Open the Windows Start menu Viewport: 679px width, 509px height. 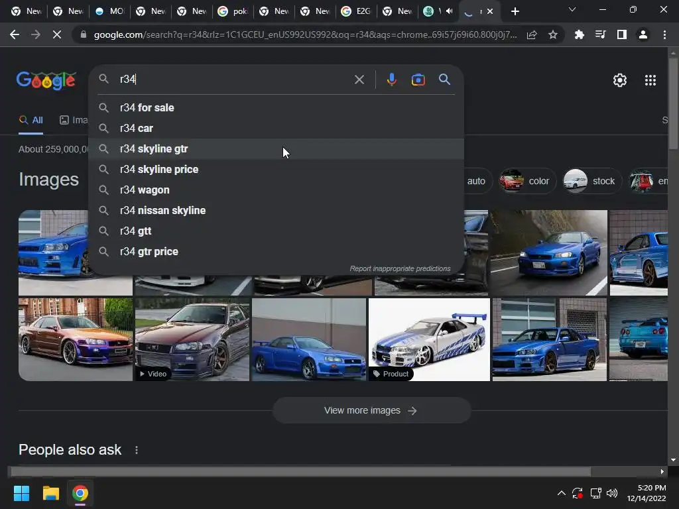pos(21,493)
